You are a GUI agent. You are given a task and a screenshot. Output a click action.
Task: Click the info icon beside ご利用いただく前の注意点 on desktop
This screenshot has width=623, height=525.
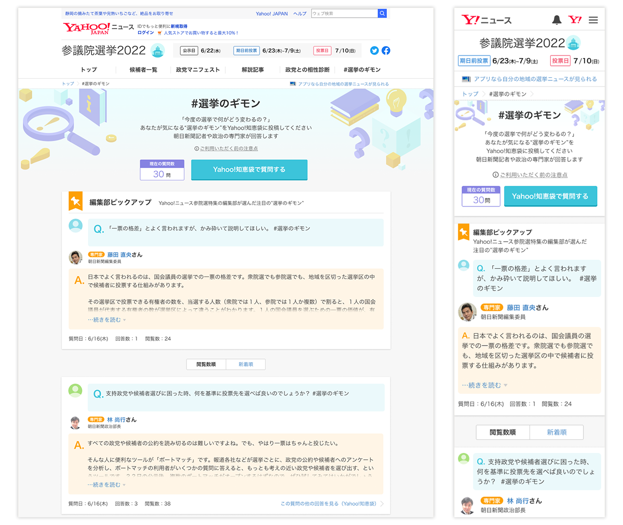tap(197, 148)
